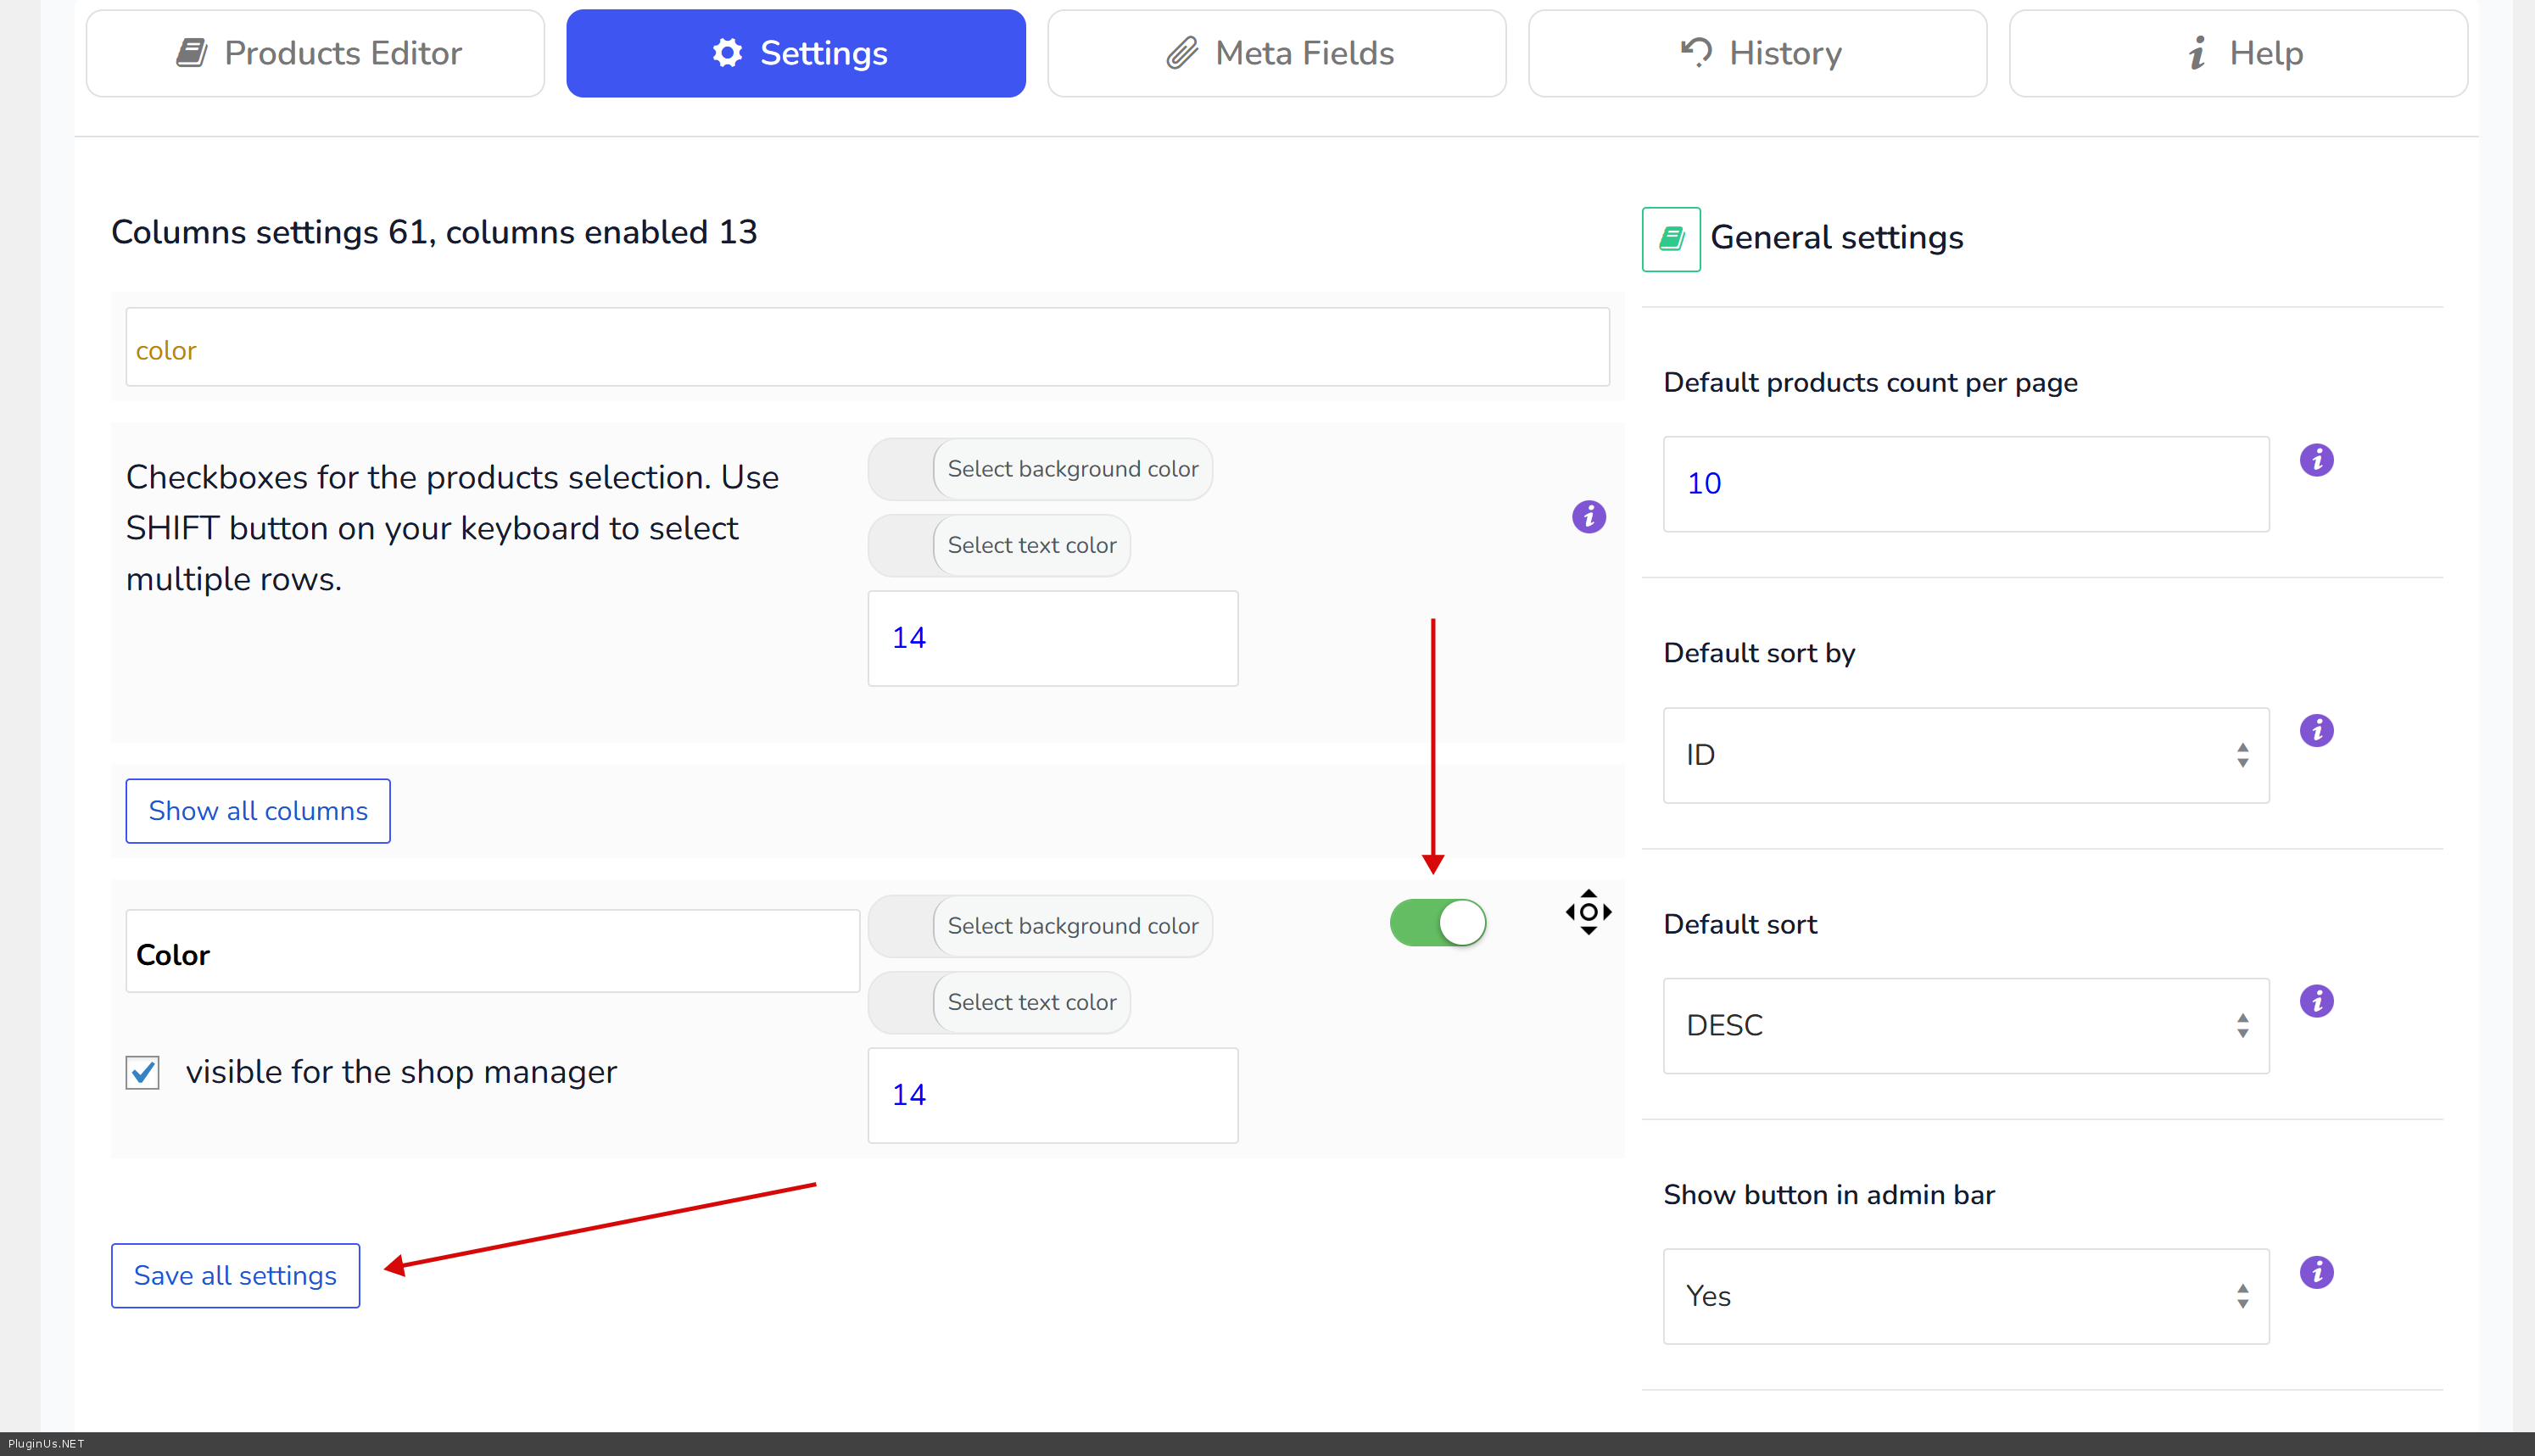Click the column search field containing color
Image resolution: width=2535 pixels, height=1456 pixels.
point(867,348)
